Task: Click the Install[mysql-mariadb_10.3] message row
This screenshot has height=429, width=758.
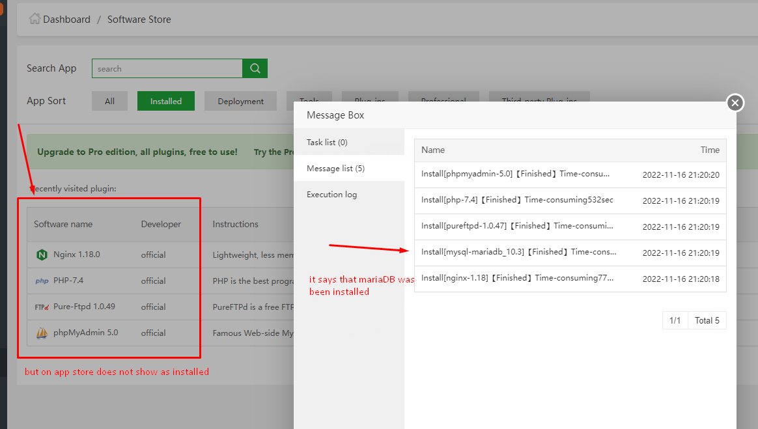Action: 570,253
